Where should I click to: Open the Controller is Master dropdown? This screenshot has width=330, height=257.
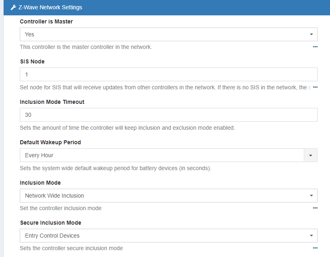pyautogui.click(x=168, y=34)
